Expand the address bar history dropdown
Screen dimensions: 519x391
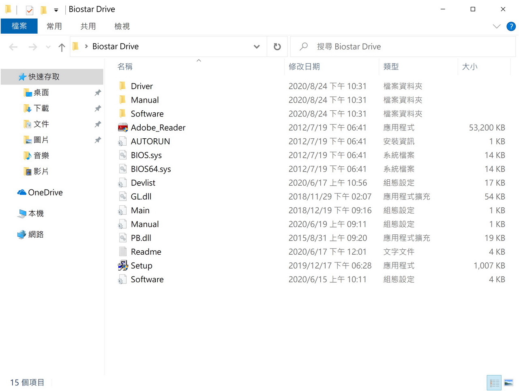257,47
